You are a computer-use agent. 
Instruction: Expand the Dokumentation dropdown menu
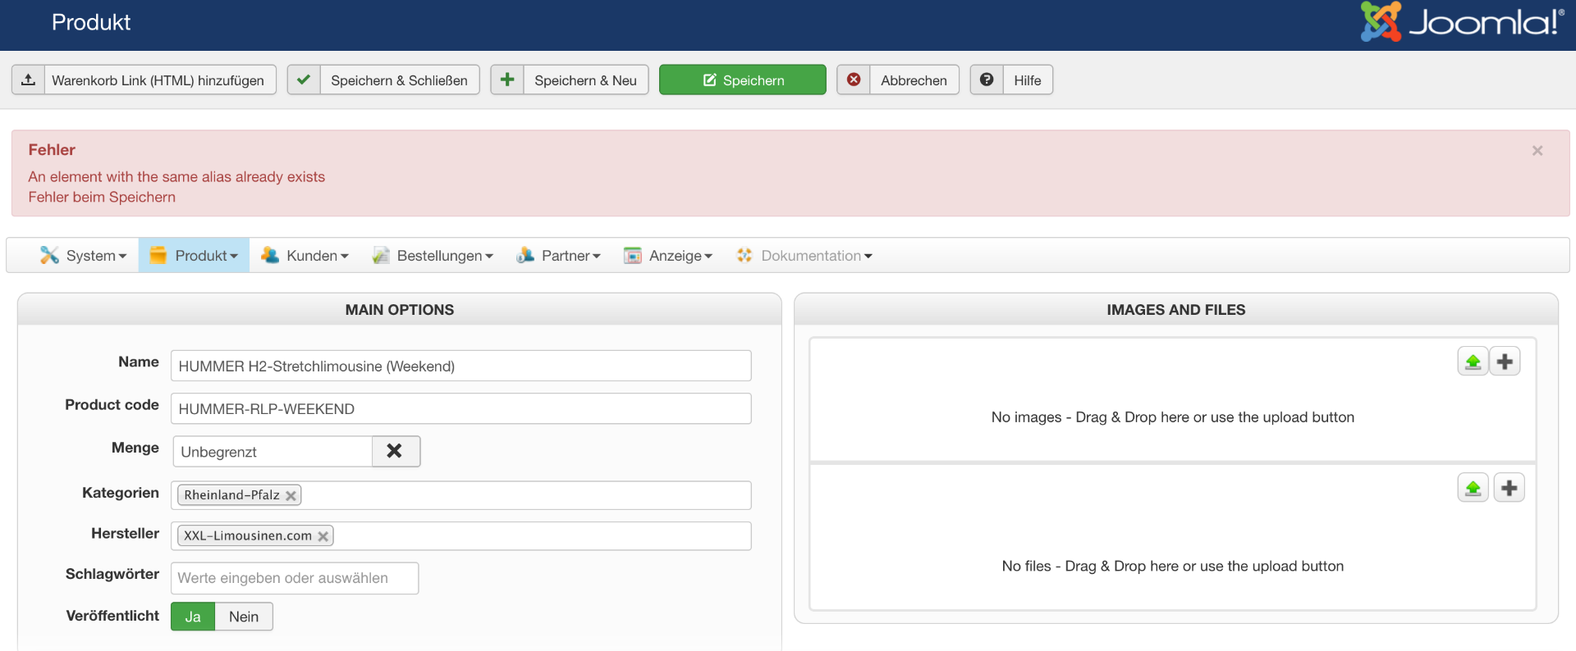(804, 255)
